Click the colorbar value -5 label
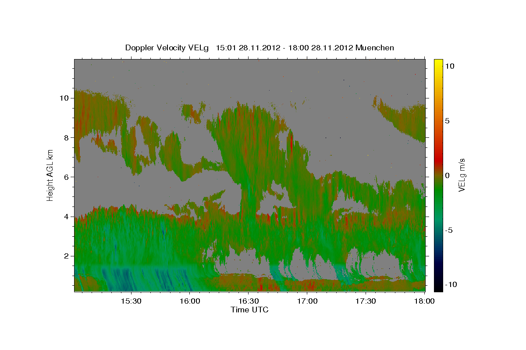Viewport: 526px width, 350px height. 448,230
